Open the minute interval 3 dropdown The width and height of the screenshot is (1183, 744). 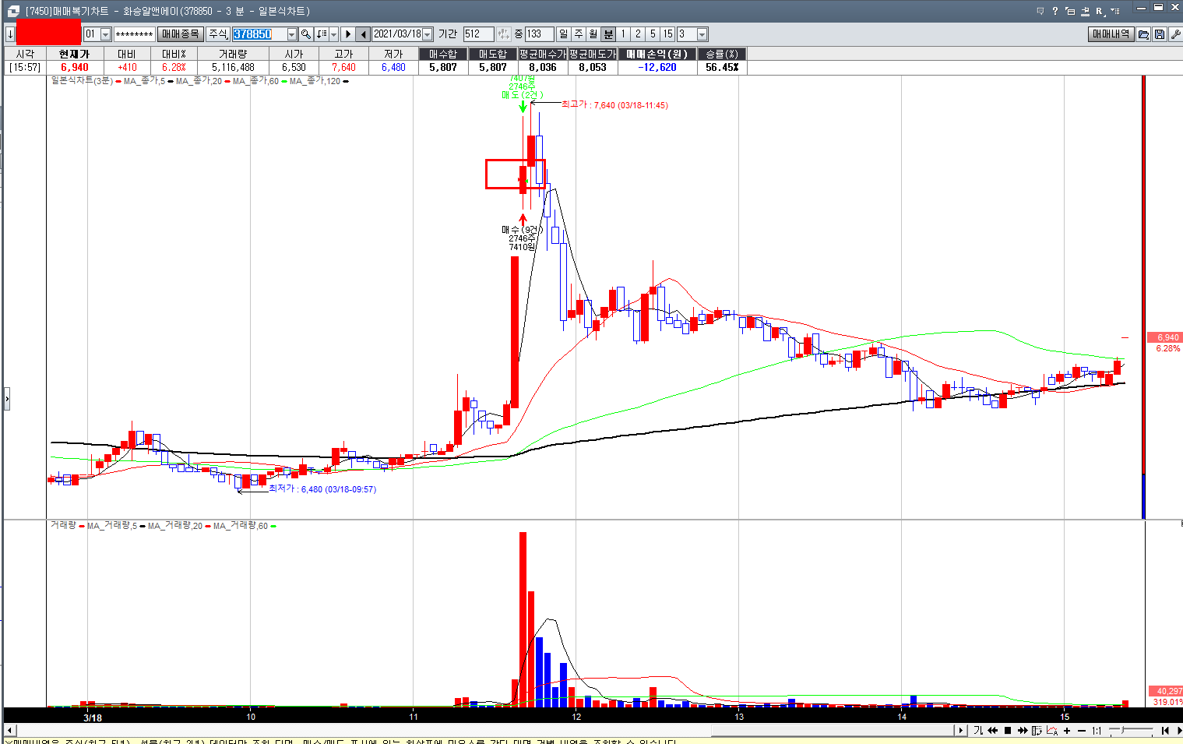[x=702, y=34]
